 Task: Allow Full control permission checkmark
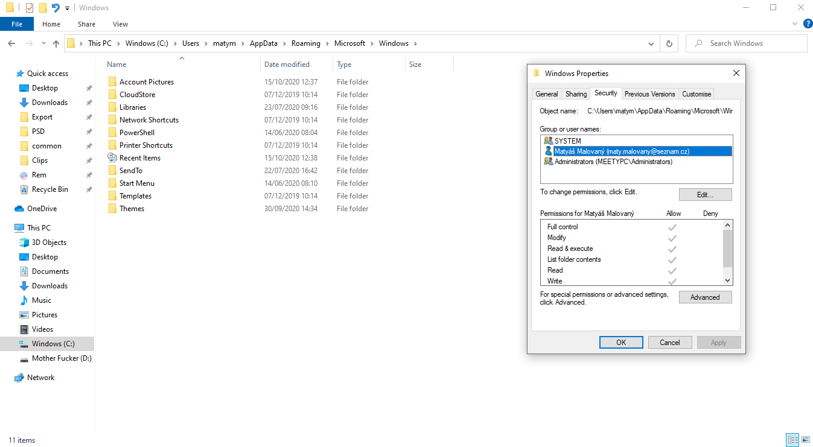[x=672, y=227]
